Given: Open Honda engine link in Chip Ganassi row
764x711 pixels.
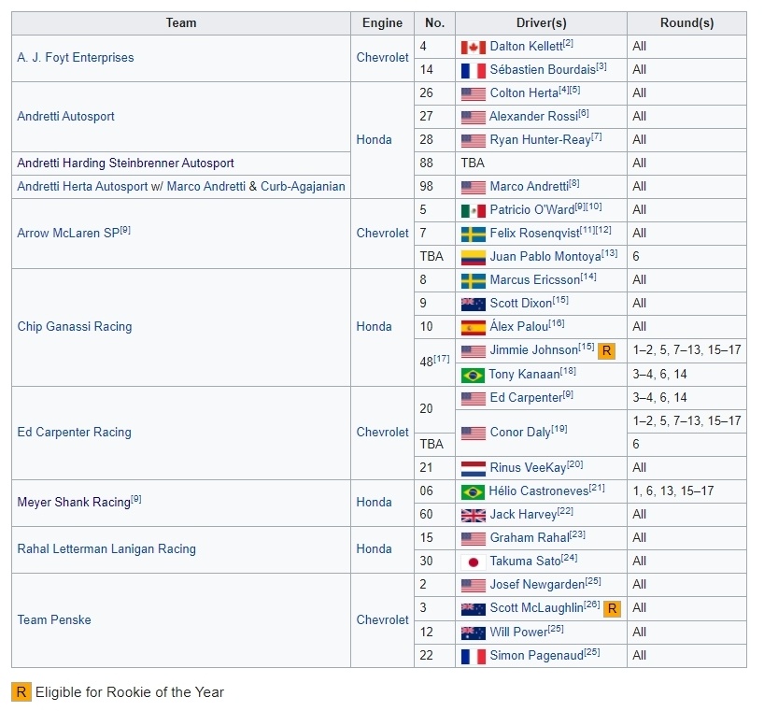Looking at the screenshot, I should click(374, 326).
